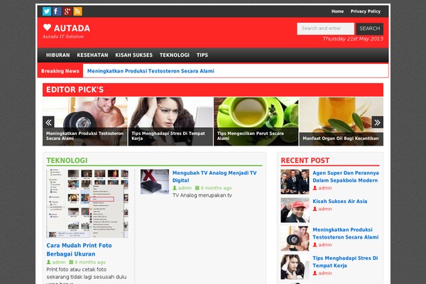Click admin author under Mengubah TV Analog
426x284 pixels.
point(185,187)
